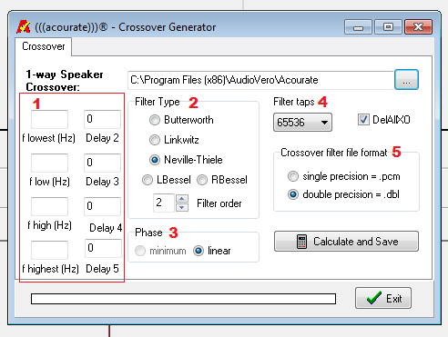The height and width of the screenshot is (337, 448).
Task: Click the '1-way Speaker Crossover:' label
Action: click(65, 81)
